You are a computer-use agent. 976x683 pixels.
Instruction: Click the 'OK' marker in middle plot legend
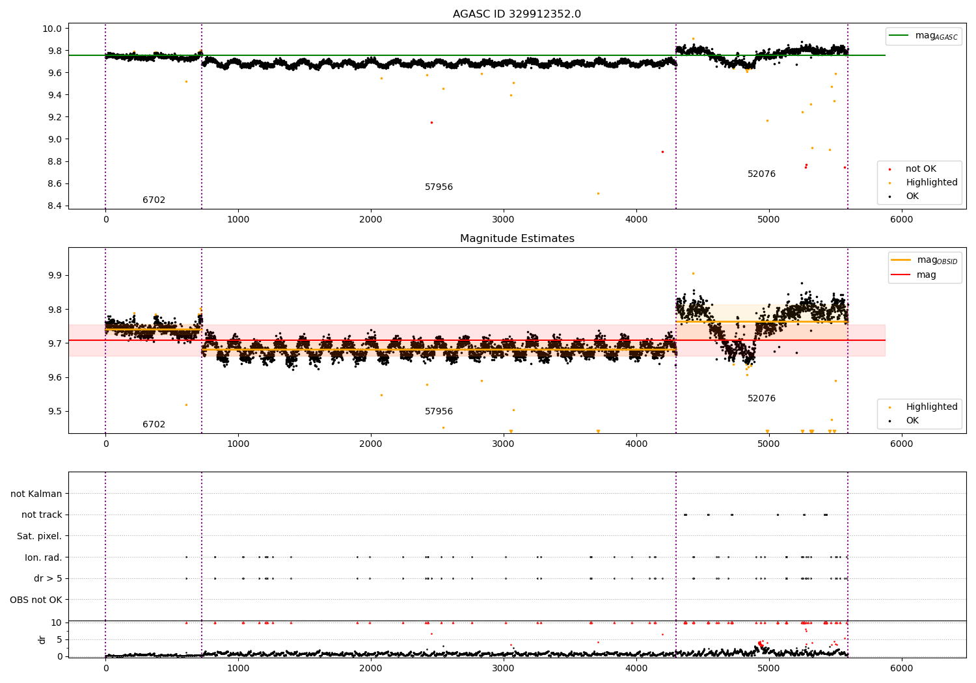pos(889,421)
